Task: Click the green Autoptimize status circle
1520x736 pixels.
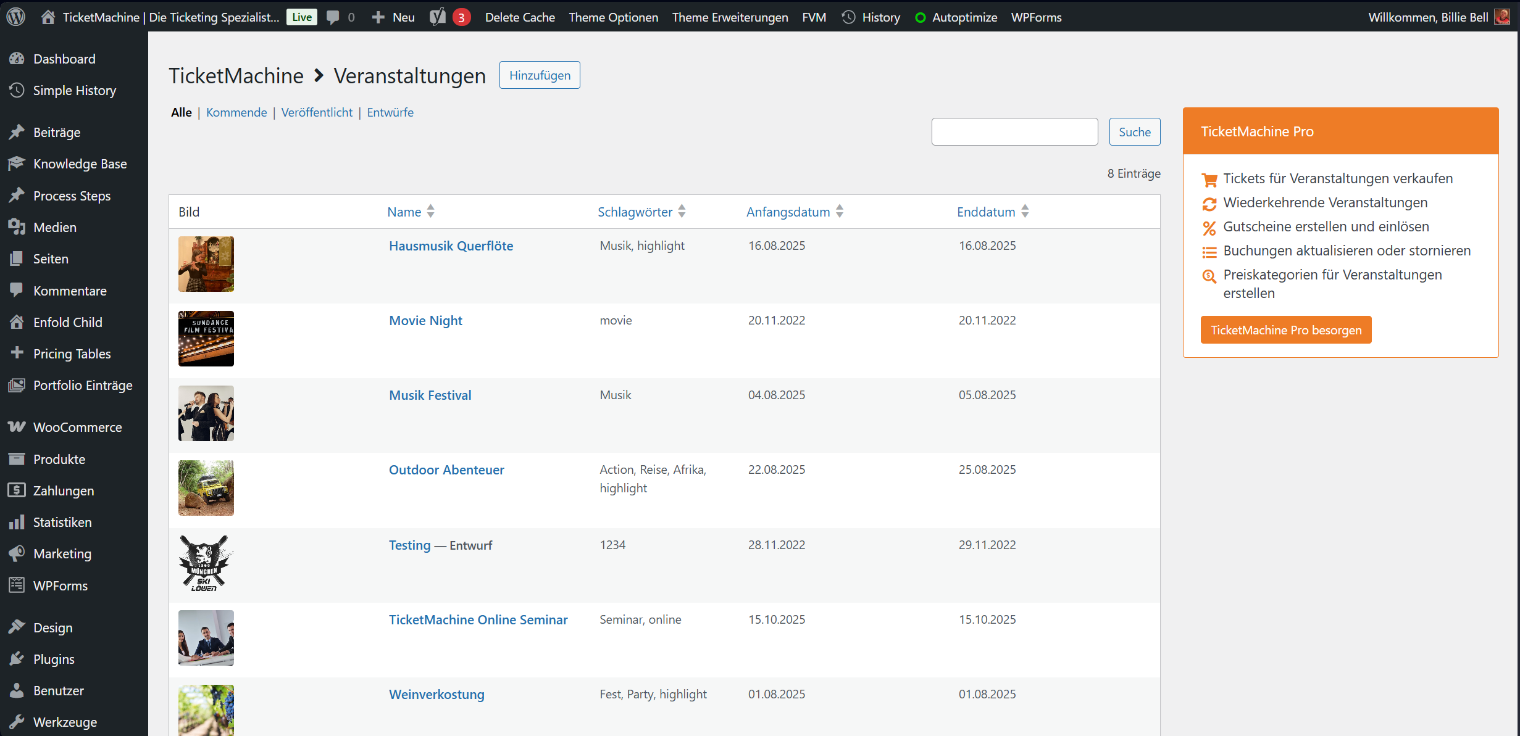Action: point(920,17)
